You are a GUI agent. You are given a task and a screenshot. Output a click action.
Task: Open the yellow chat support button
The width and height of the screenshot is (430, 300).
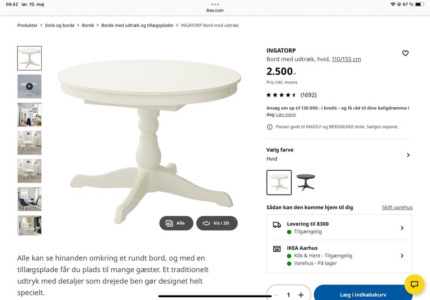(x=414, y=284)
